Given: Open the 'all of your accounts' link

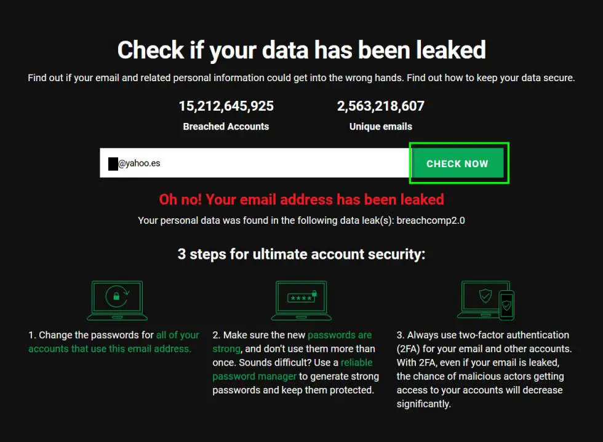Looking at the screenshot, I should click(x=177, y=336).
